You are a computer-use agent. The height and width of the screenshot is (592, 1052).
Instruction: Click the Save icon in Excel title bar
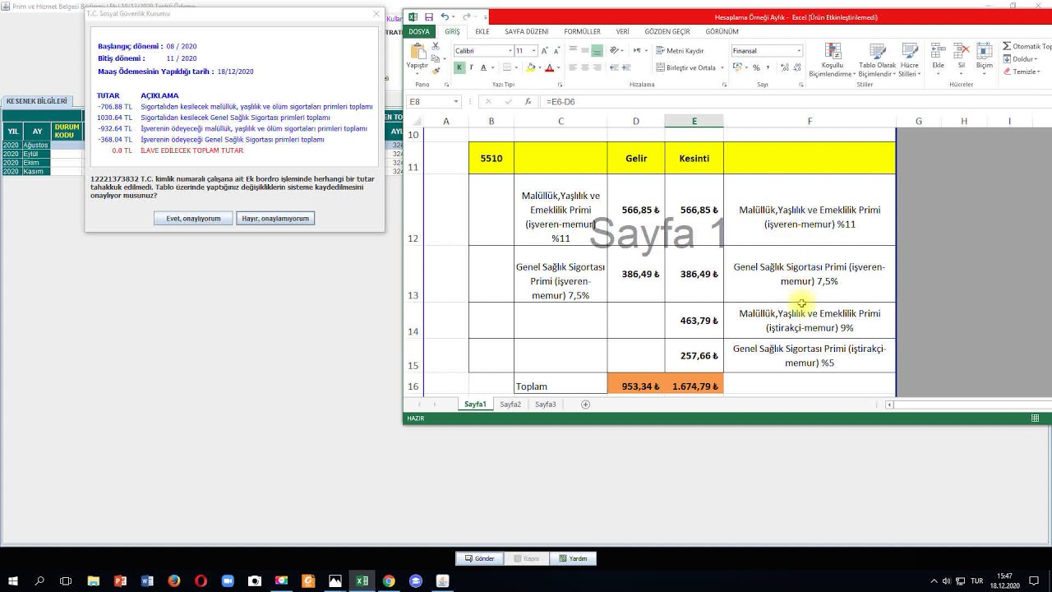[x=429, y=17]
